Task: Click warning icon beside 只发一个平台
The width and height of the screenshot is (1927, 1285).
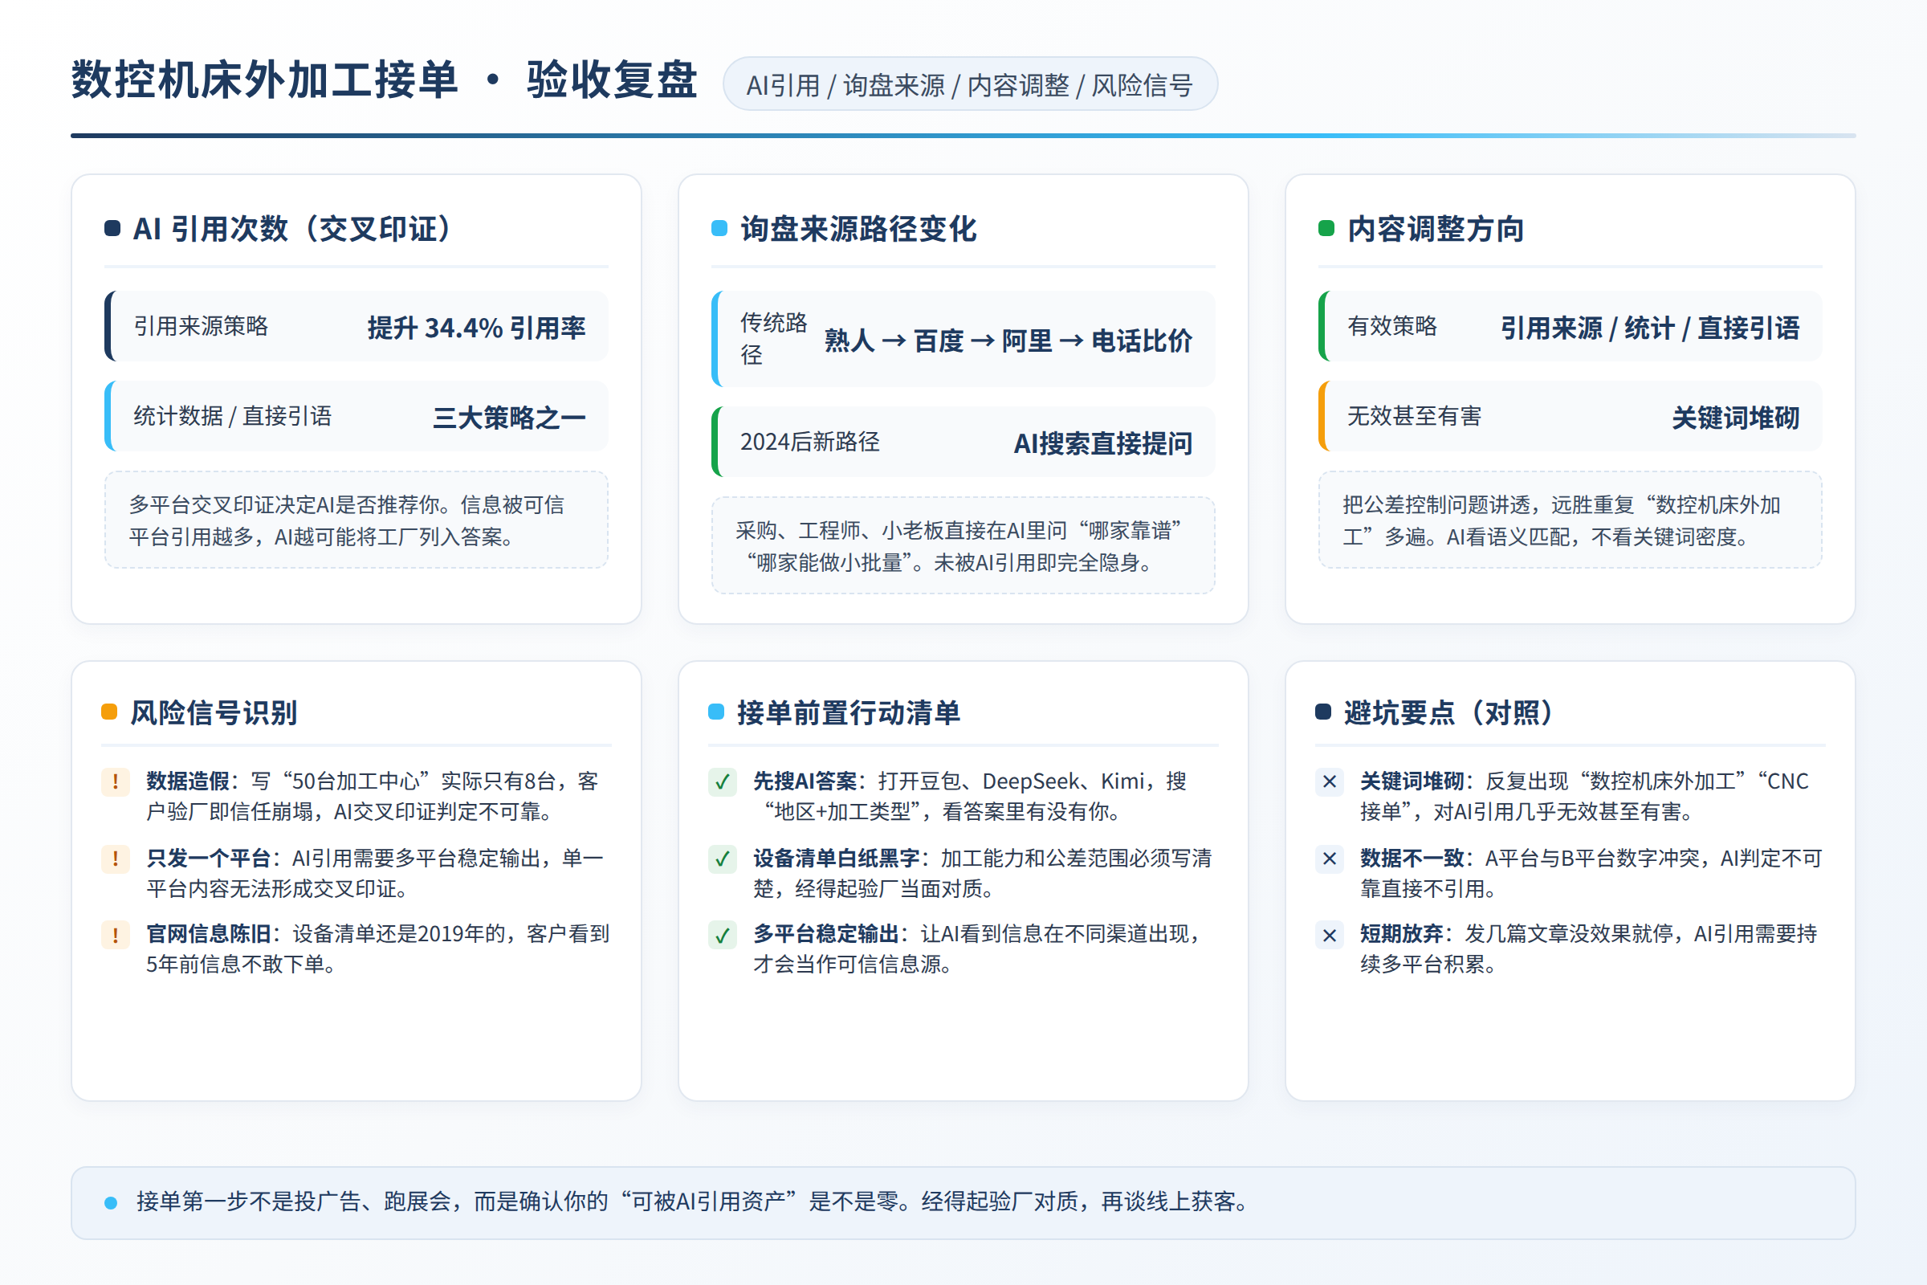Action: click(116, 859)
